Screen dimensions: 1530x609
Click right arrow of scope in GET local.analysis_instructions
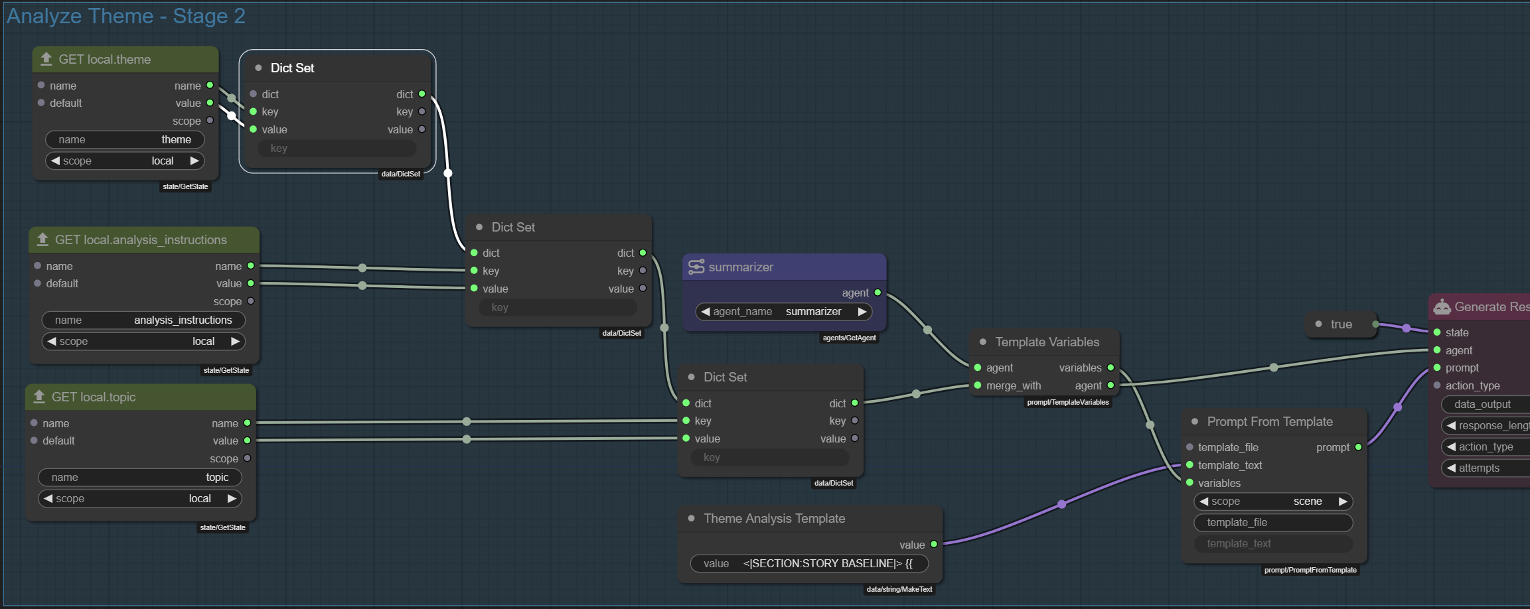235,341
